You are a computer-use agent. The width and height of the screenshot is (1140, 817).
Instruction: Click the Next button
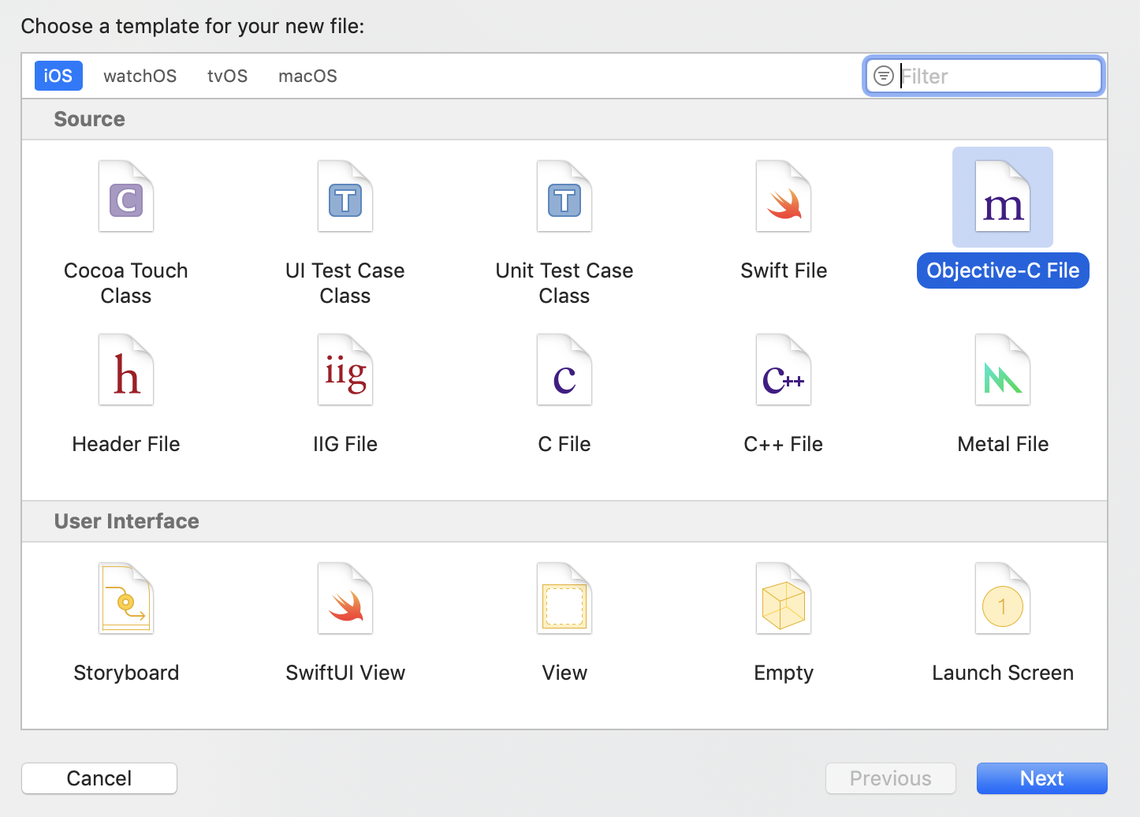click(1041, 778)
